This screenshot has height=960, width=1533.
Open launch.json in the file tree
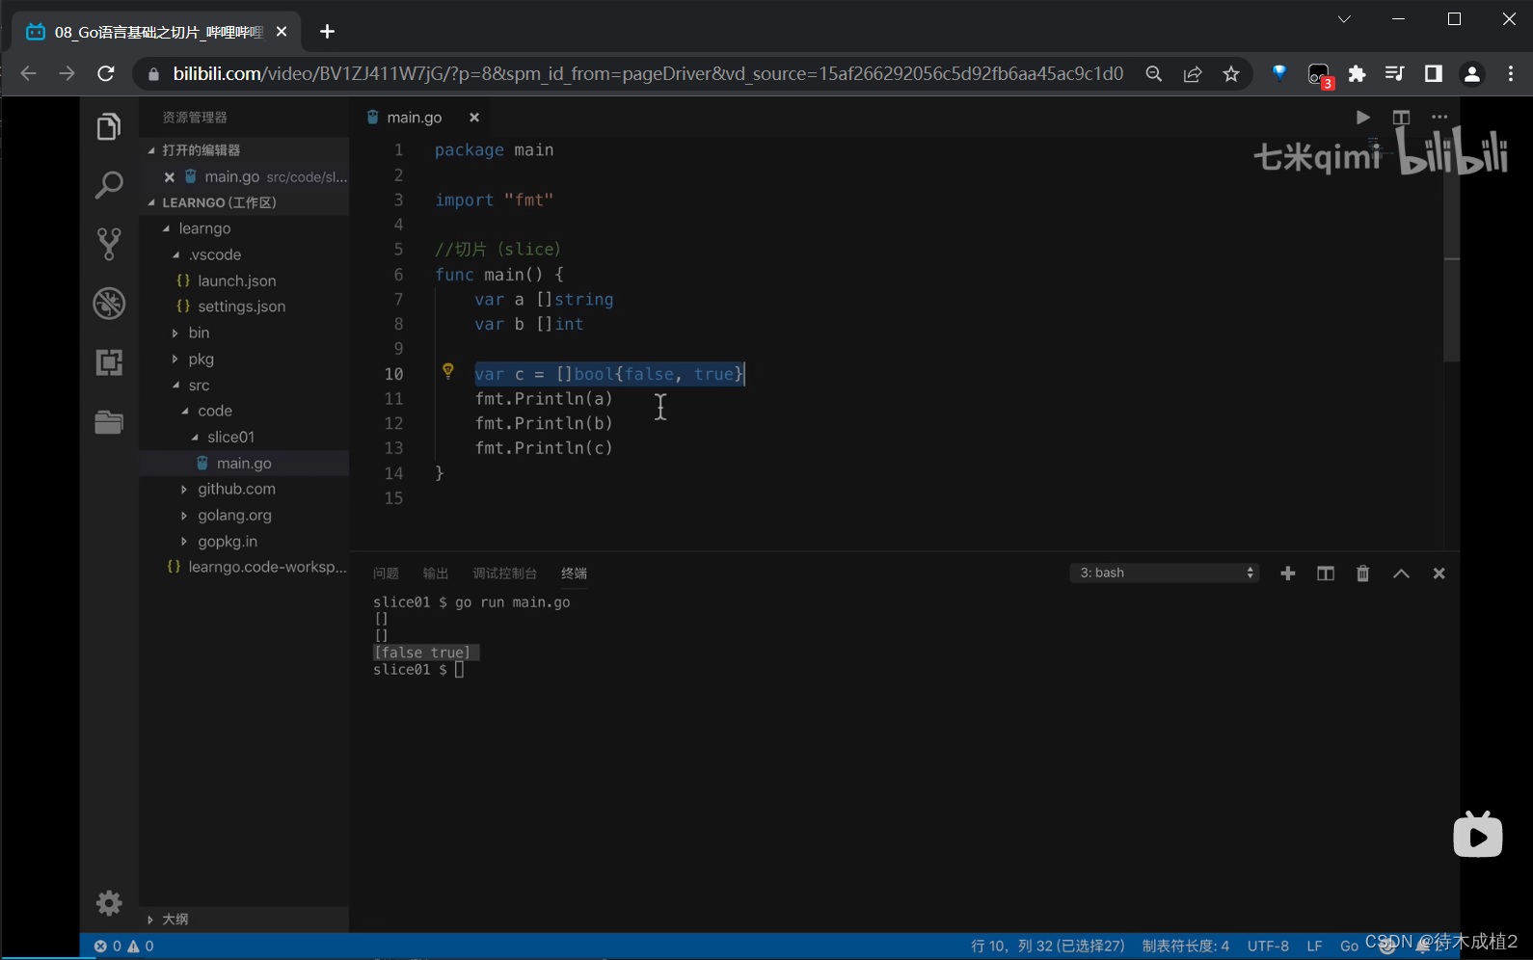tap(236, 280)
